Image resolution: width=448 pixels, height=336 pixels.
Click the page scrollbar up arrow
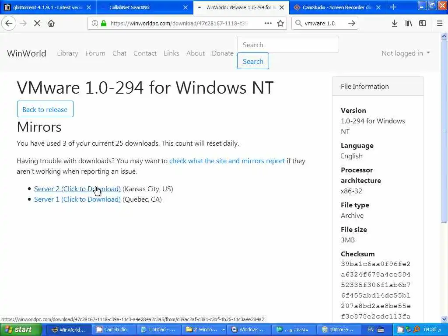(444, 36)
